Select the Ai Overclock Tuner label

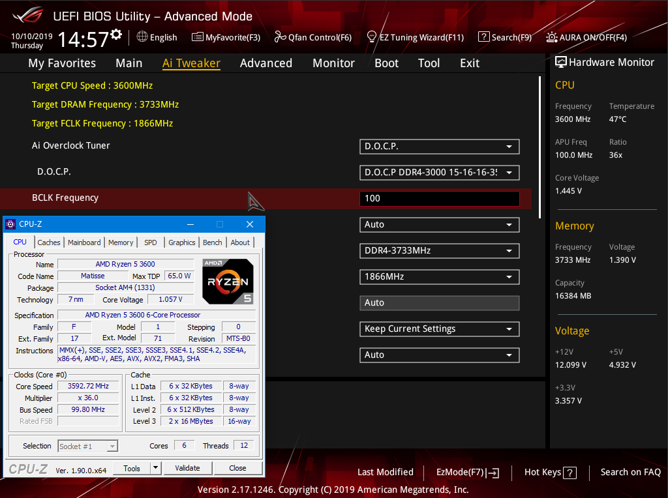pyautogui.click(x=70, y=145)
